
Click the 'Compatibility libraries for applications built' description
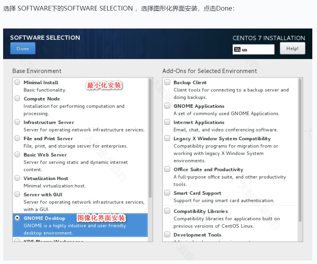pos(227,222)
